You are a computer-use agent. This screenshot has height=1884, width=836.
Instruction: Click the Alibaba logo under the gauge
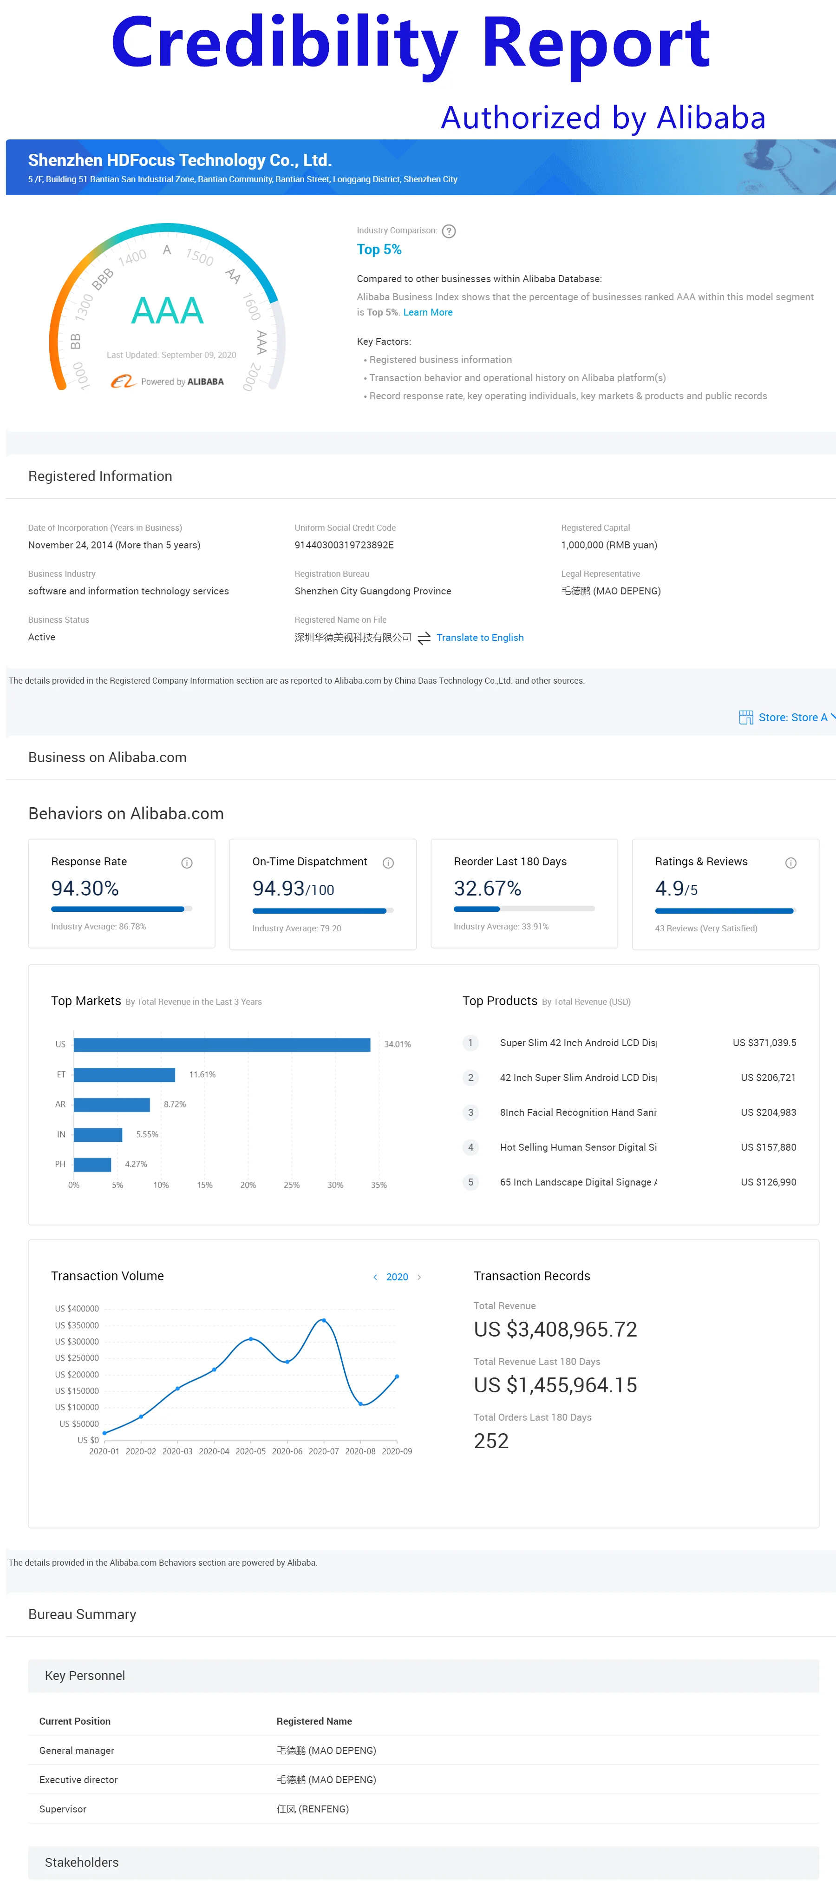point(123,381)
